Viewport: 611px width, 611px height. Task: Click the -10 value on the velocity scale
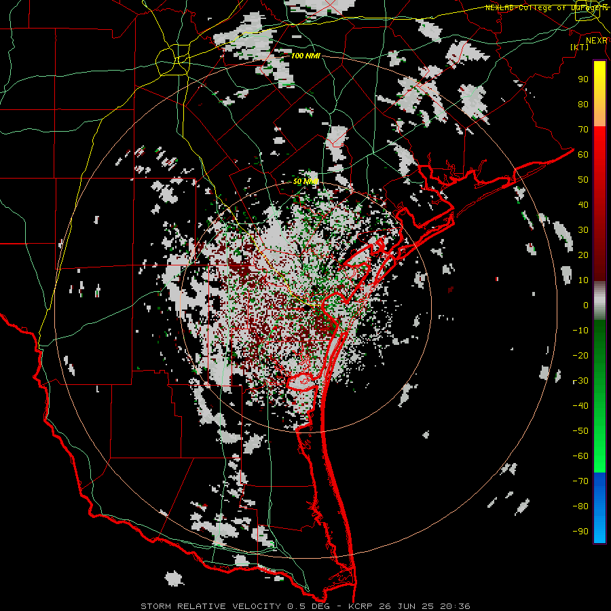coord(580,331)
